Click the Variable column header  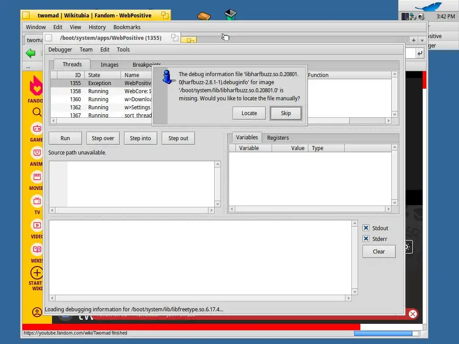pos(254,148)
